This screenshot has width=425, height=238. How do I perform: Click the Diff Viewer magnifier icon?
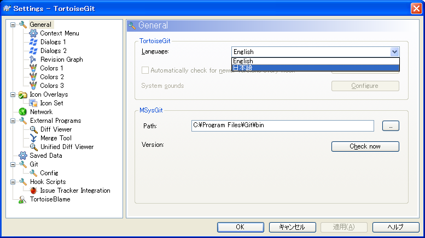point(33,129)
